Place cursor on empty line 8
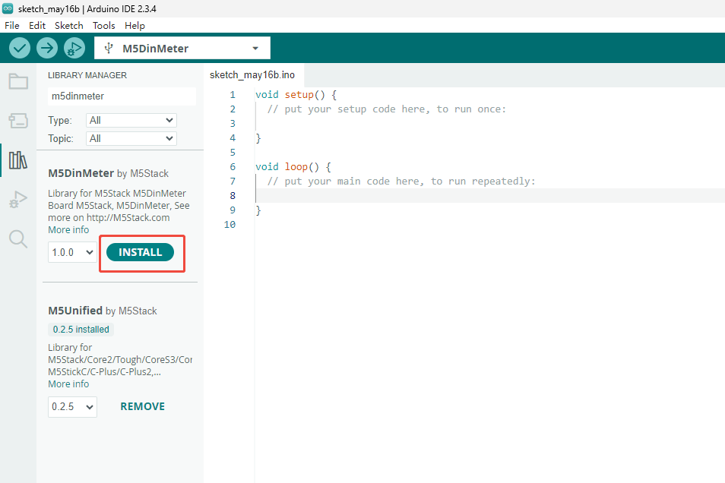 tap(489, 195)
